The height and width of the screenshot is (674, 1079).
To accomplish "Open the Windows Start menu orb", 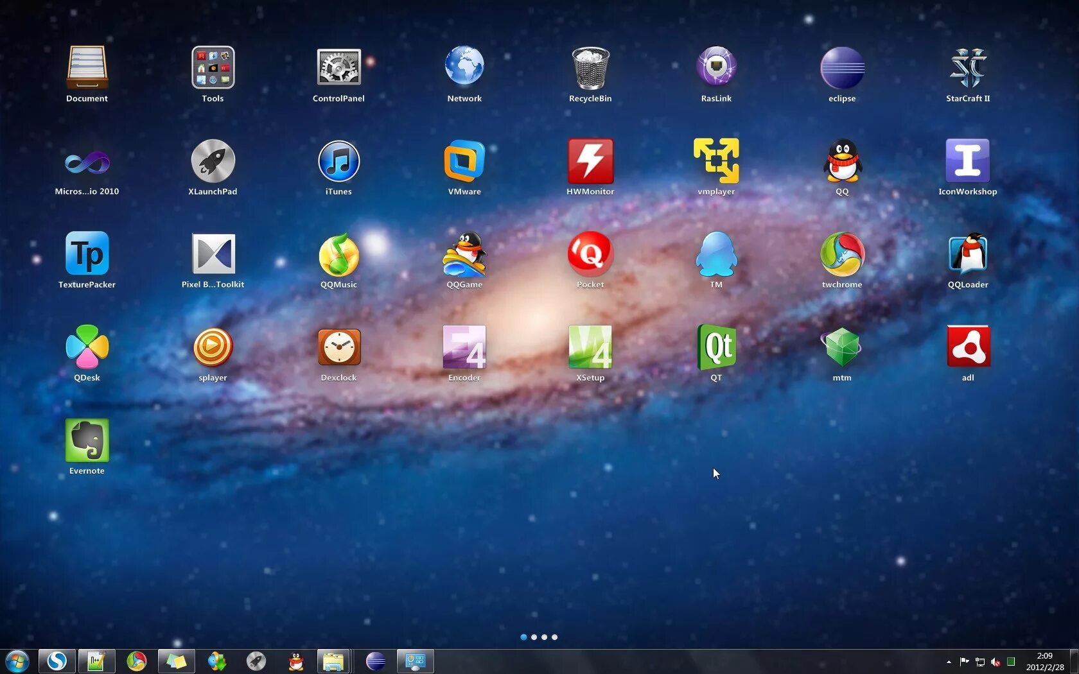I will [17, 661].
